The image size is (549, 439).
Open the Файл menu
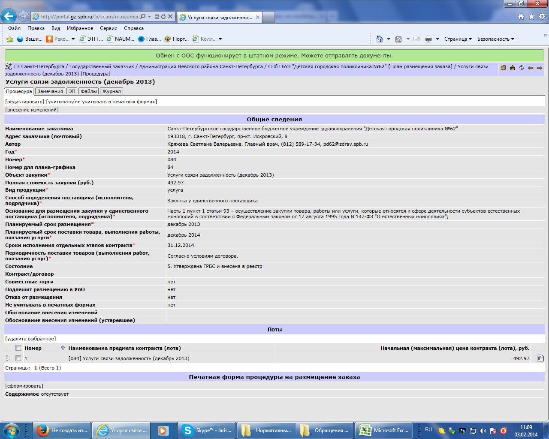coord(14,28)
